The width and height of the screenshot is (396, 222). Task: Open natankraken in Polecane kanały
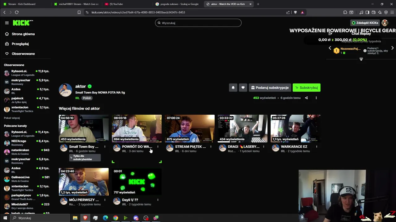27,152
